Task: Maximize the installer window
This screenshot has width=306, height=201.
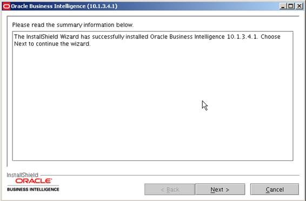Action: tap(291, 6)
